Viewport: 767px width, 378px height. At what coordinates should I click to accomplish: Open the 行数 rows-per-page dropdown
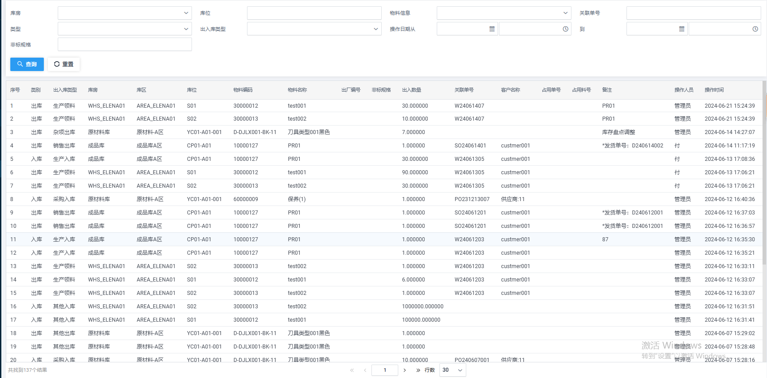pos(452,370)
